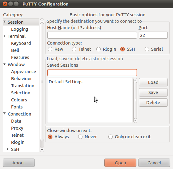The width and height of the screenshot is (173, 169).
Task: Open the Telnet category in tree
Action: (x=18, y=135)
